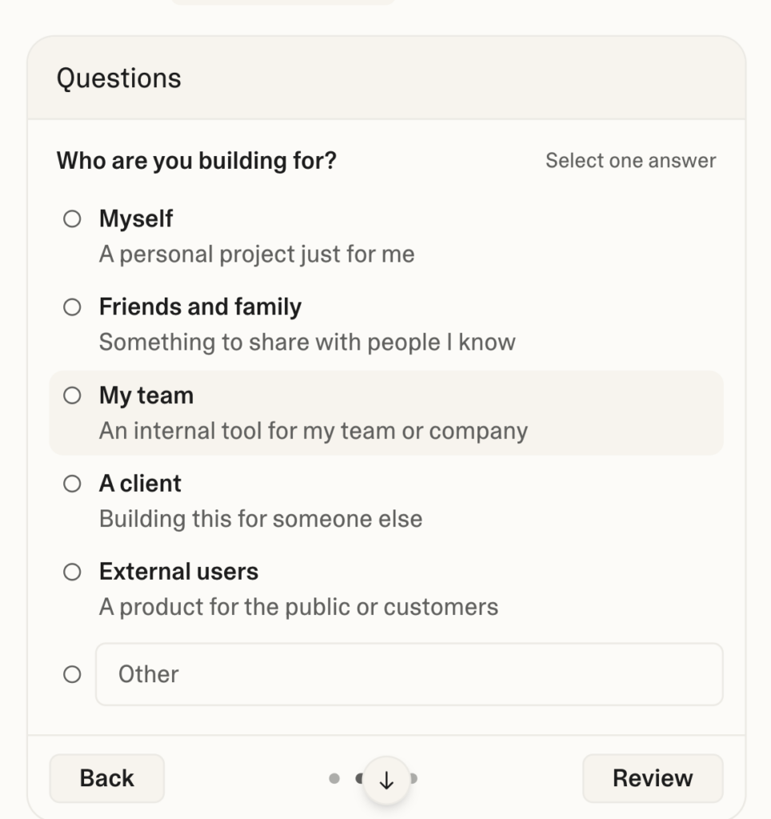This screenshot has height=819, width=771.
Task: Click the 'Friends and family' option title
Action: [x=200, y=307]
